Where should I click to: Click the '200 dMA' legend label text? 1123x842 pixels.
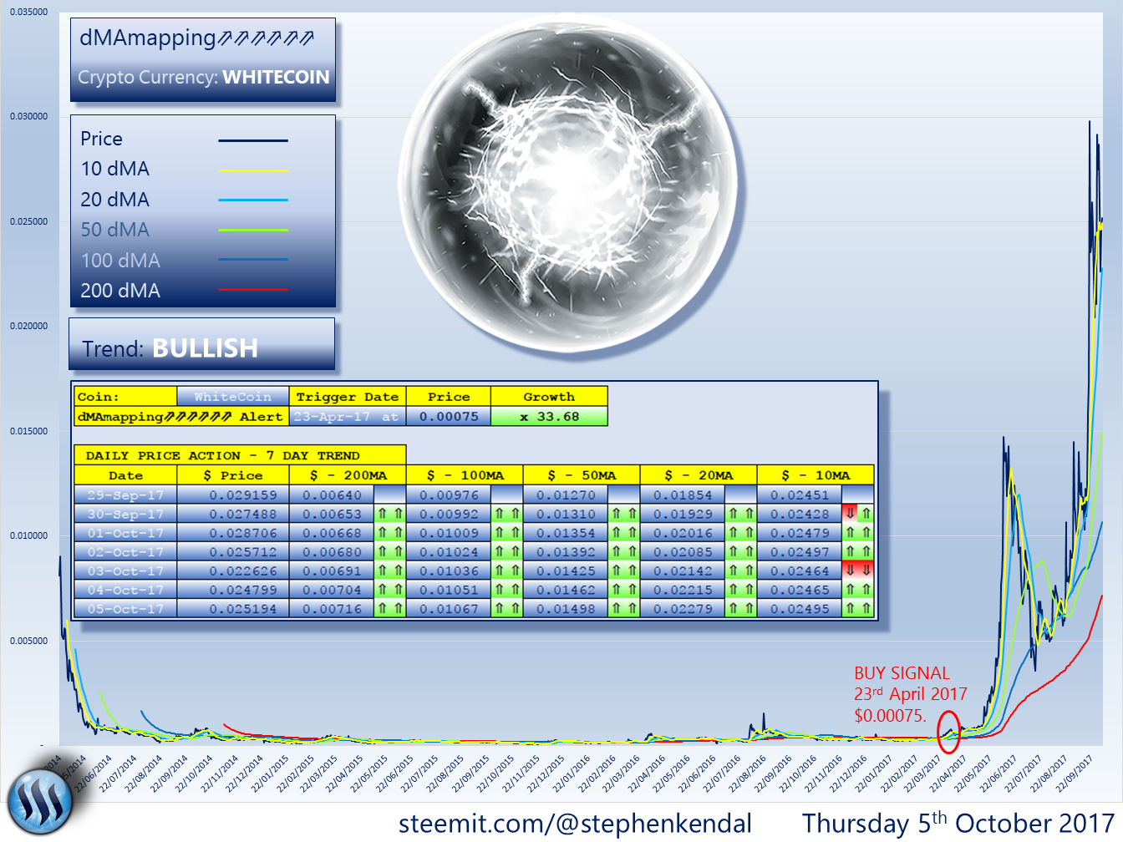click(120, 291)
